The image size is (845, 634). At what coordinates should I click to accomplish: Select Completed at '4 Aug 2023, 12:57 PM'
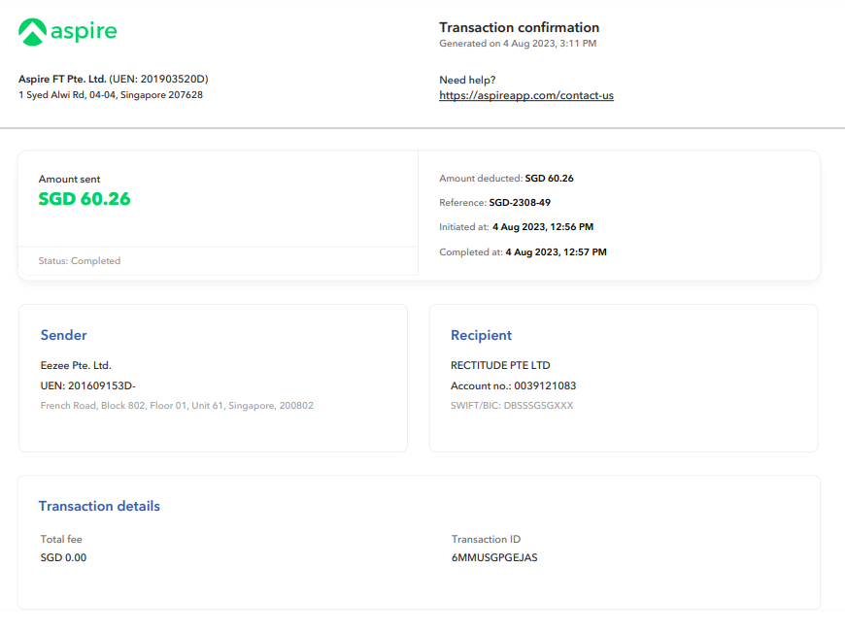click(556, 252)
